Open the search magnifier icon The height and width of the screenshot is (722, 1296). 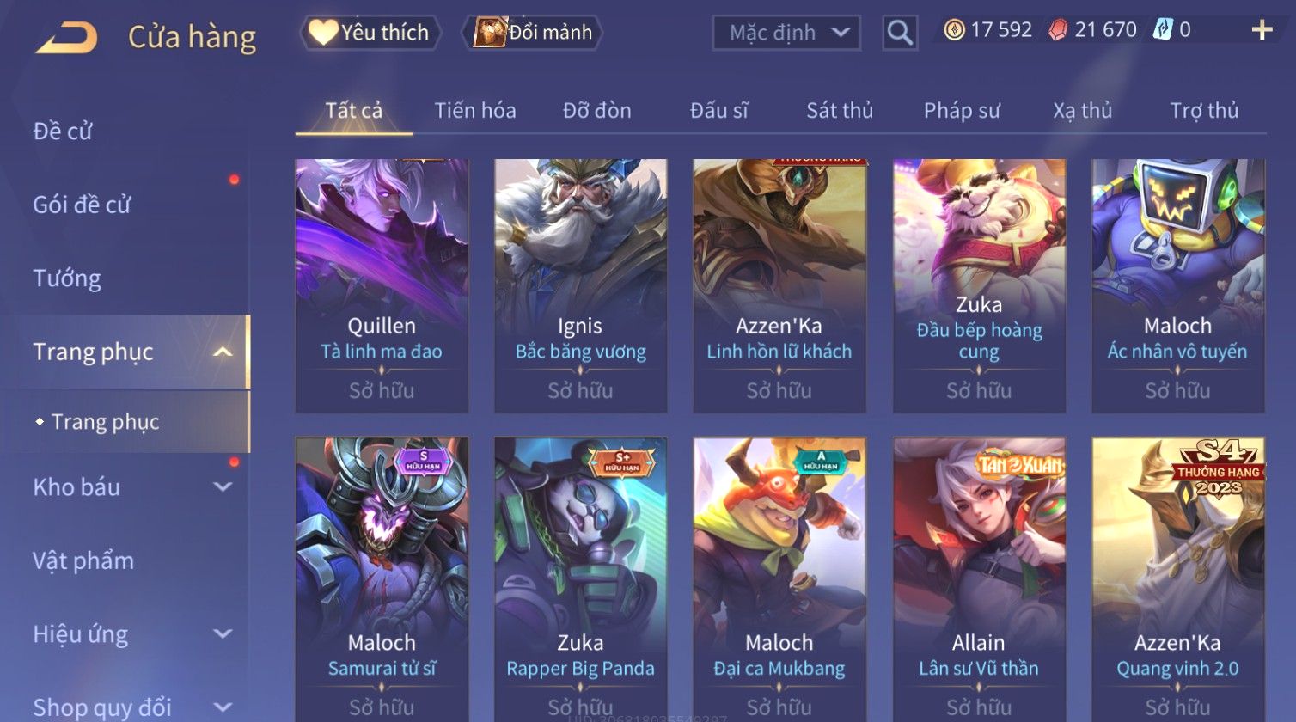point(900,33)
